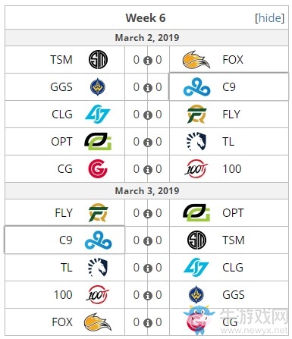
Task: Open info icon for GGS vs C9 match
Action: pyautogui.click(x=148, y=88)
